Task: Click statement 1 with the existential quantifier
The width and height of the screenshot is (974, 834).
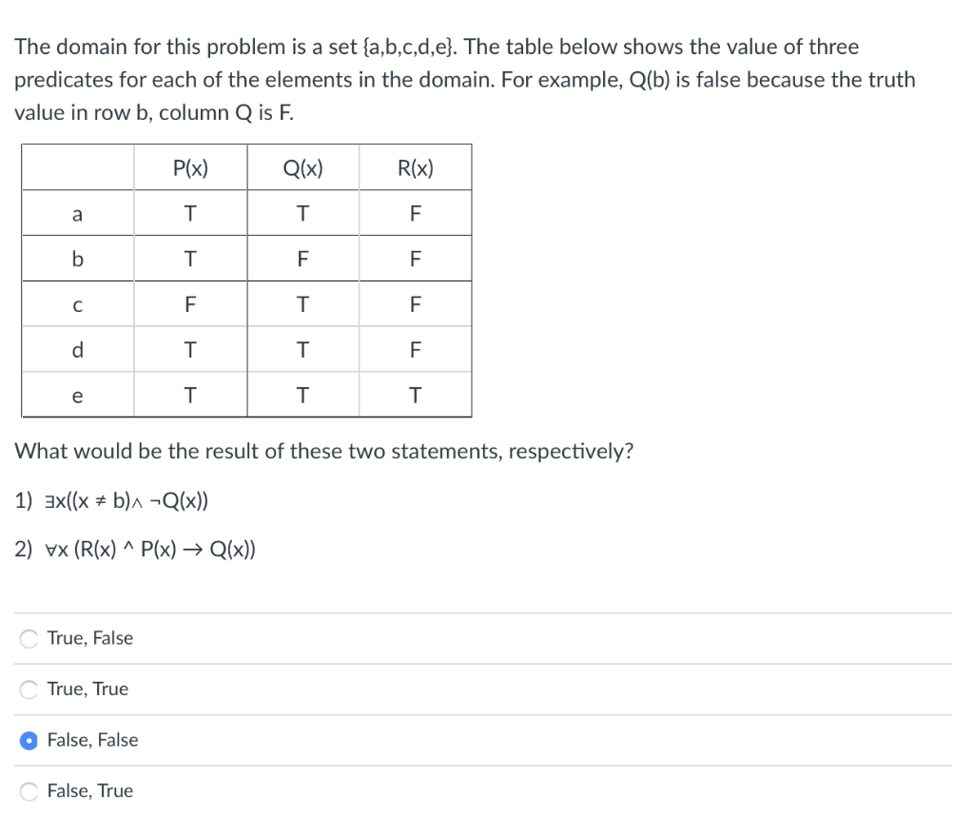Action: click(111, 500)
